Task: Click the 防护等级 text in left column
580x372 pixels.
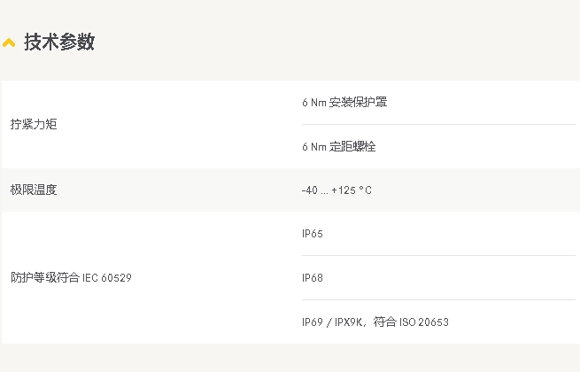Action: (34, 277)
